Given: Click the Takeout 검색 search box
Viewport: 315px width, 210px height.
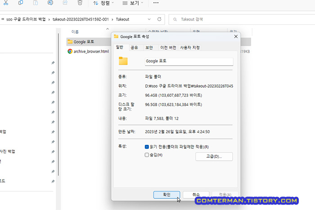Looking at the screenshot, I should pos(242,19).
